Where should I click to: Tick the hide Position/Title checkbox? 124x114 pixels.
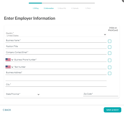pyautogui.click(x=109, y=47)
